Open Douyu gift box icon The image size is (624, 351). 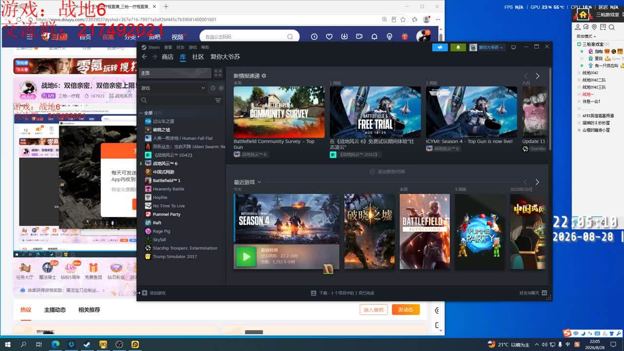pyautogui.click(x=405, y=37)
